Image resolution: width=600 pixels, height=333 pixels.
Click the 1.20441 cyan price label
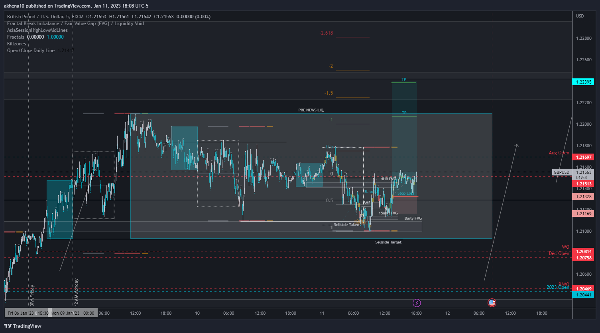point(583,295)
